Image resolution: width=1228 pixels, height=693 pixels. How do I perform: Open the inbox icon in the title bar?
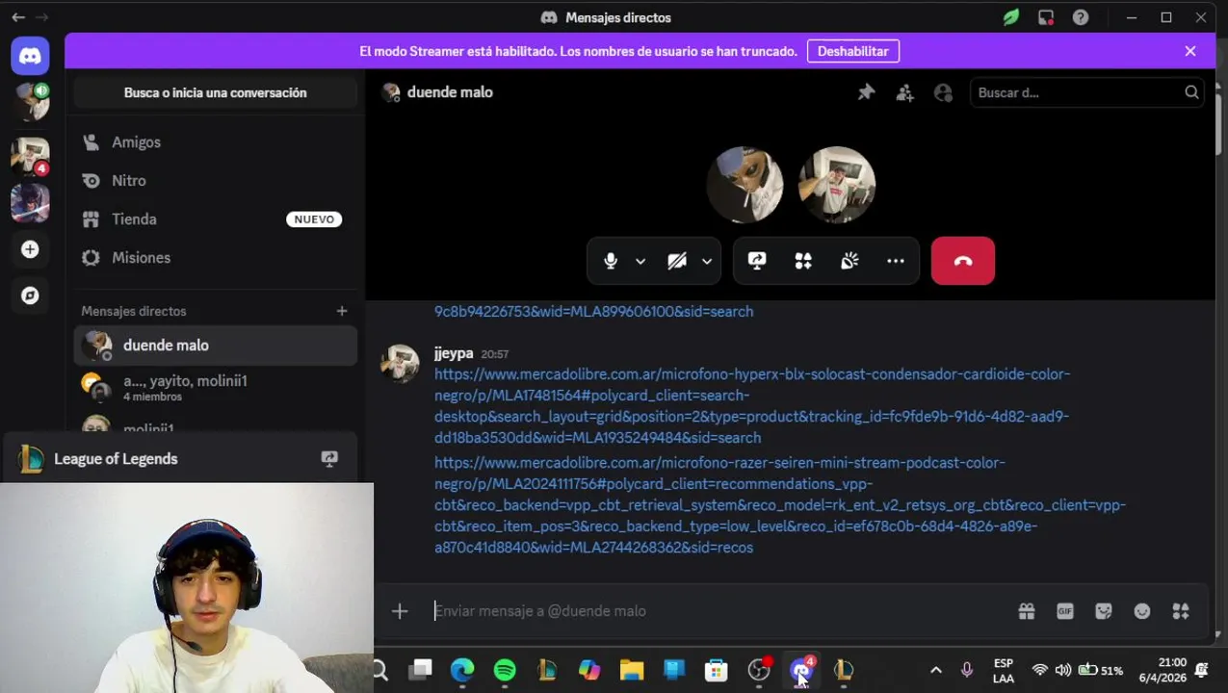point(1046,17)
